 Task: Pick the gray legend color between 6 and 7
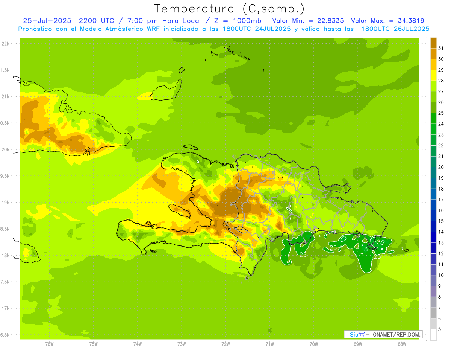(x=433, y=313)
